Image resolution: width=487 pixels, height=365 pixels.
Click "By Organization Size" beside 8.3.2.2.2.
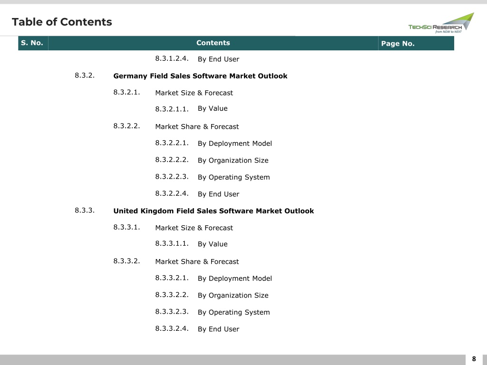point(233,161)
